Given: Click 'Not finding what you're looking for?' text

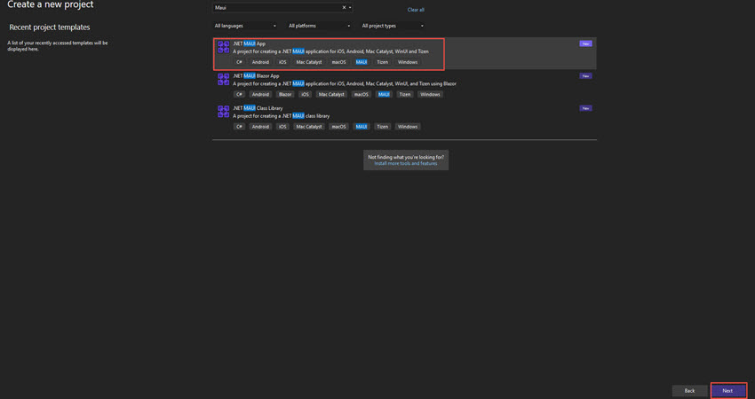Looking at the screenshot, I should tap(406, 157).
